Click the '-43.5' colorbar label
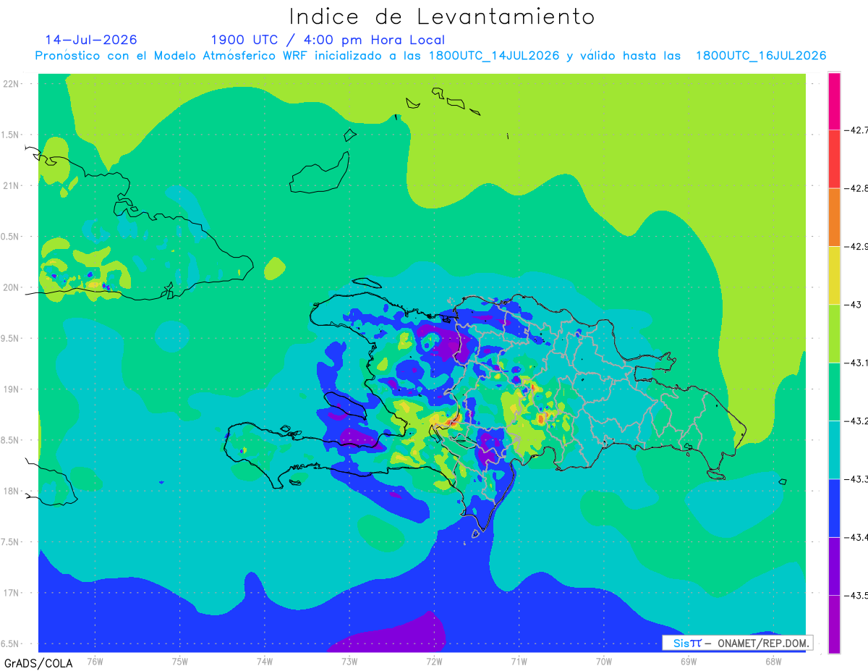The width and height of the screenshot is (868, 671). 856,595
